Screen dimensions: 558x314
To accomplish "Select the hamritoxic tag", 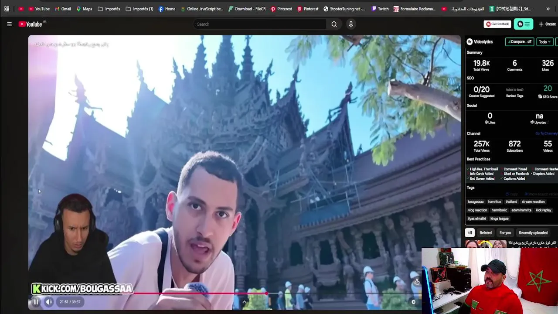I will [x=499, y=210].
